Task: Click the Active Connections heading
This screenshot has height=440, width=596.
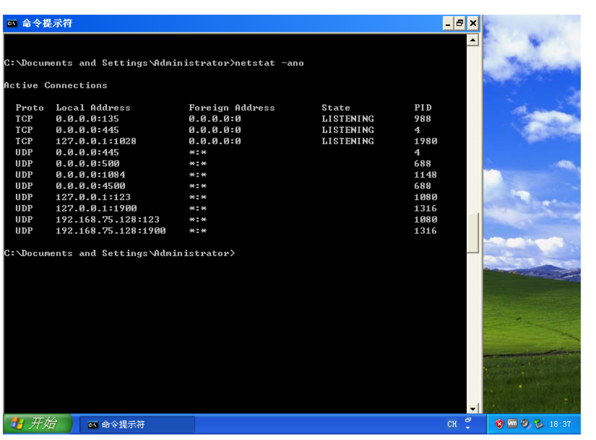Action: (x=55, y=85)
